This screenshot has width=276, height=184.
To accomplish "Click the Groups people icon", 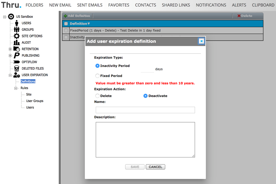I will tap(17, 29).
